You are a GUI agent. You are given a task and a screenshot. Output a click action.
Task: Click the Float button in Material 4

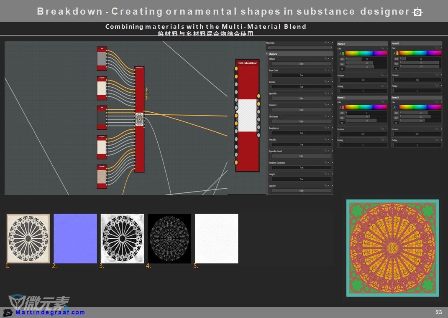342,118
